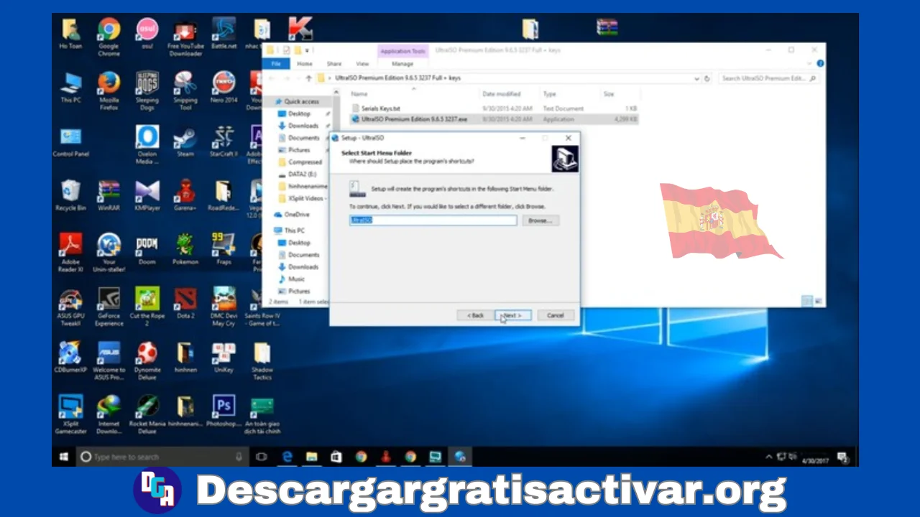This screenshot has height=517, width=920.
Task: Open OneDrive in the navigation pane
Action: 297,215
